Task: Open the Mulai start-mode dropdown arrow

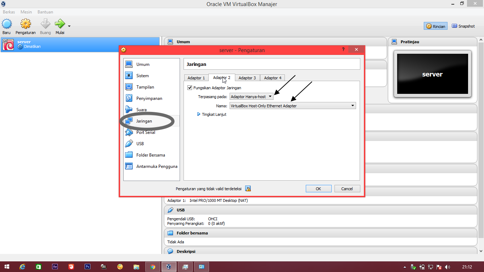Action: click(69, 26)
